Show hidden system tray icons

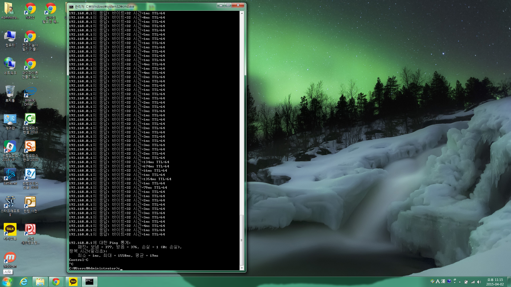pos(460,282)
